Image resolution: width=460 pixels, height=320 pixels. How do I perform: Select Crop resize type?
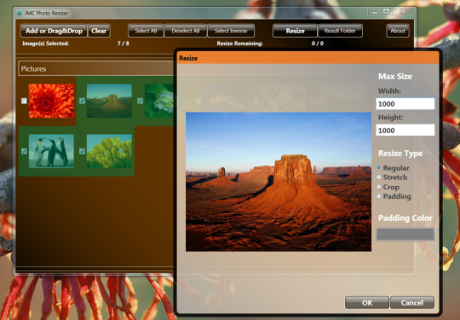tap(388, 187)
